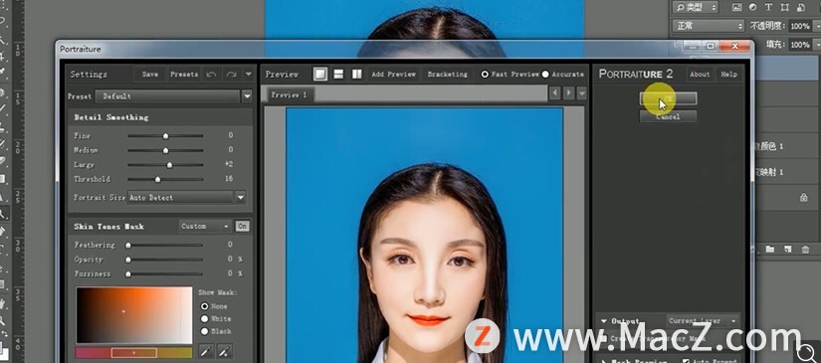Go to next preview tab arrow
This screenshot has width=821, height=363.
(568, 93)
